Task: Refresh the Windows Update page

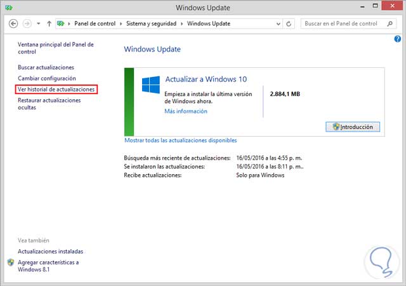Action: 289,24
